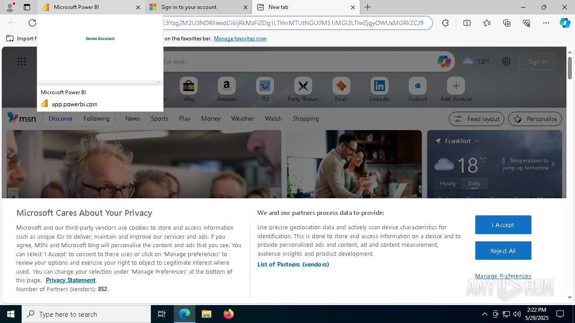Open the Extensions puzzle icon
The height and width of the screenshot is (323, 575).
445,23
